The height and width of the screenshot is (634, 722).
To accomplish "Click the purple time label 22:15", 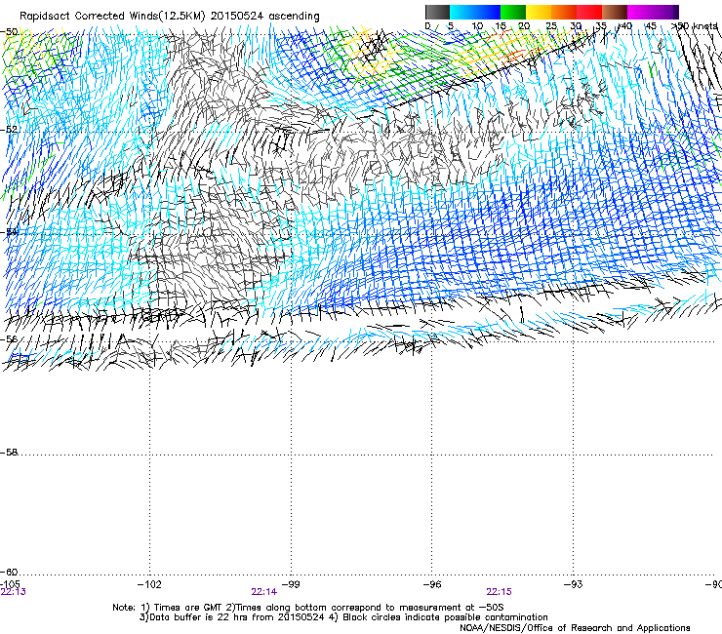I will [x=500, y=592].
